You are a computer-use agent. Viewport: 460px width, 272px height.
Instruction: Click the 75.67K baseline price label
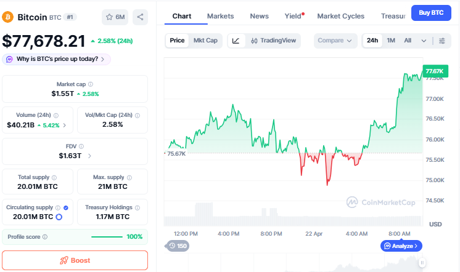click(x=176, y=154)
